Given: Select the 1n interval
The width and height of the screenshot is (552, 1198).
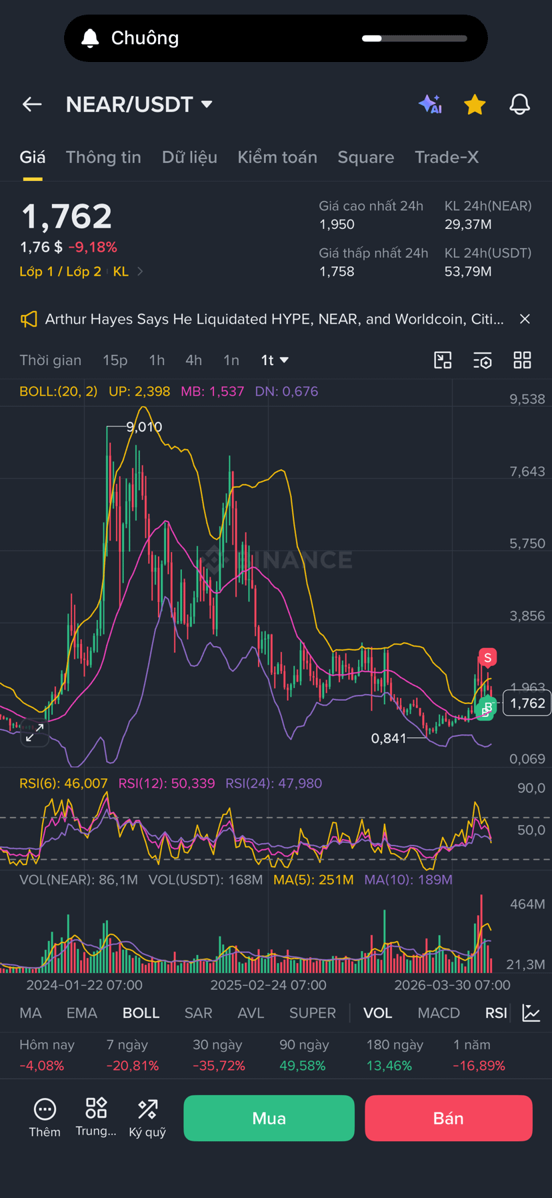Looking at the screenshot, I should (x=231, y=360).
